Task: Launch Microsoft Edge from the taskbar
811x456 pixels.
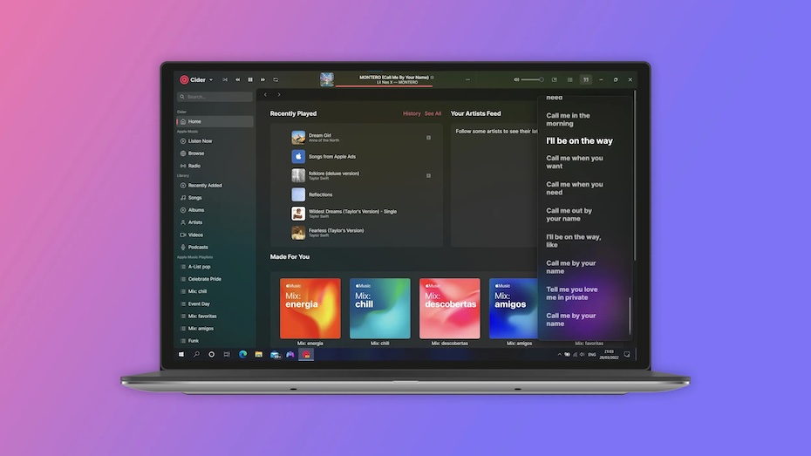Action: pos(242,355)
